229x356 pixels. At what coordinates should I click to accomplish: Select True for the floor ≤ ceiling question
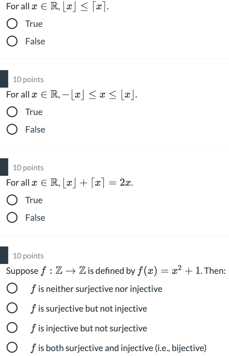[x=12, y=24]
